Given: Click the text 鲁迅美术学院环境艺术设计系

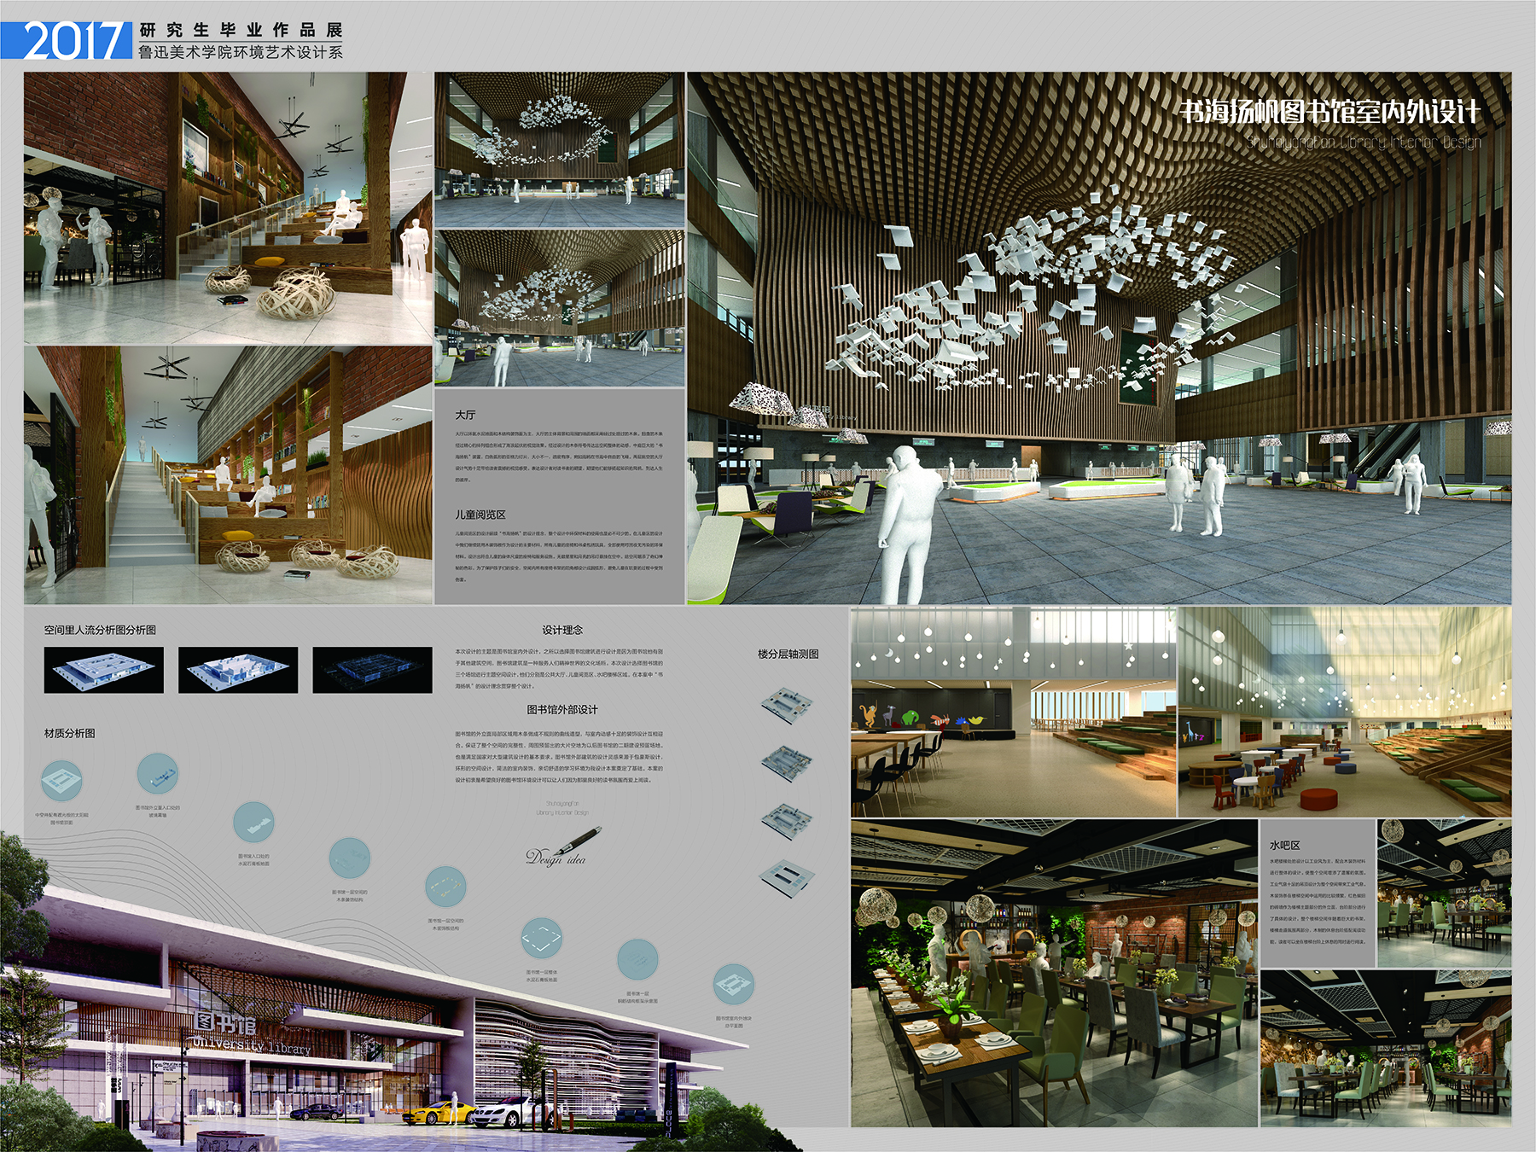Looking at the screenshot, I should tap(241, 52).
